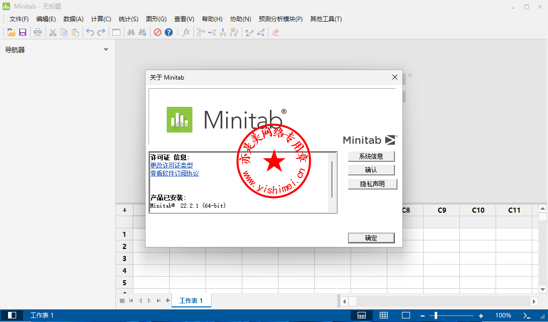
Task: Click the 确认 button in About dialog
Action: point(371,170)
